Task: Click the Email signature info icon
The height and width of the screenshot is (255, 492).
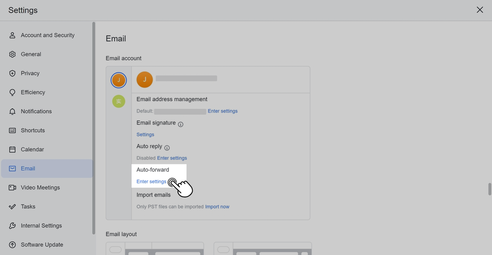Action: pos(181,124)
